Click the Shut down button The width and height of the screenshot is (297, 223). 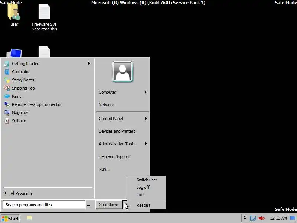[109, 204]
